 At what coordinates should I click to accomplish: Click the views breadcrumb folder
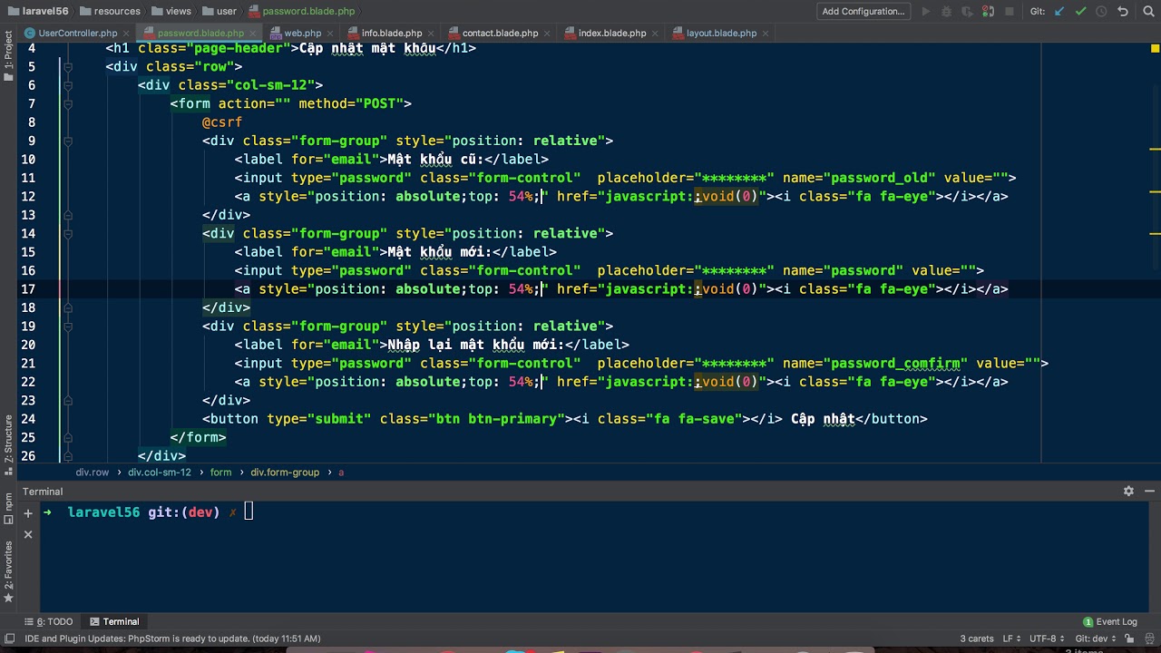(x=171, y=12)
